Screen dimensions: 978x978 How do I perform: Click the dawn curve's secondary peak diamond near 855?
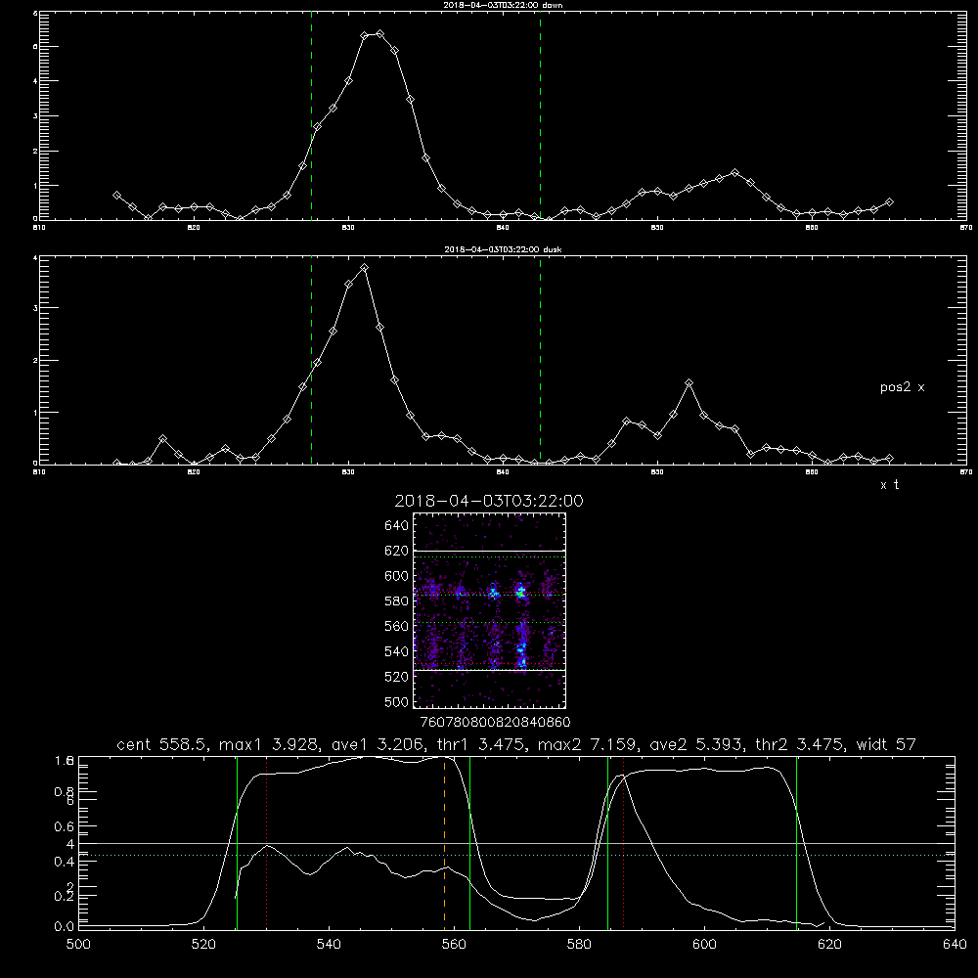[735, 173]
